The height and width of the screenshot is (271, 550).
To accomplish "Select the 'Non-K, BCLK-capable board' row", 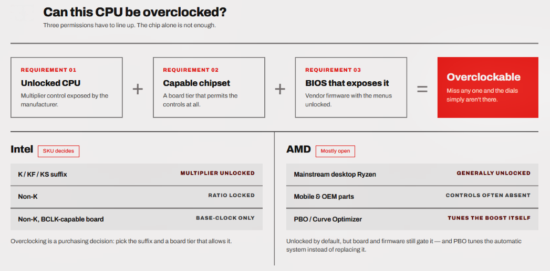I will tap(137, 219).
